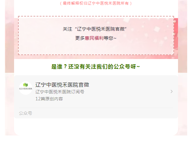
Task: Click the 最终解释权归辽宁中医悦禾医院所有 disclaimer text
Action: click(96, 3)
